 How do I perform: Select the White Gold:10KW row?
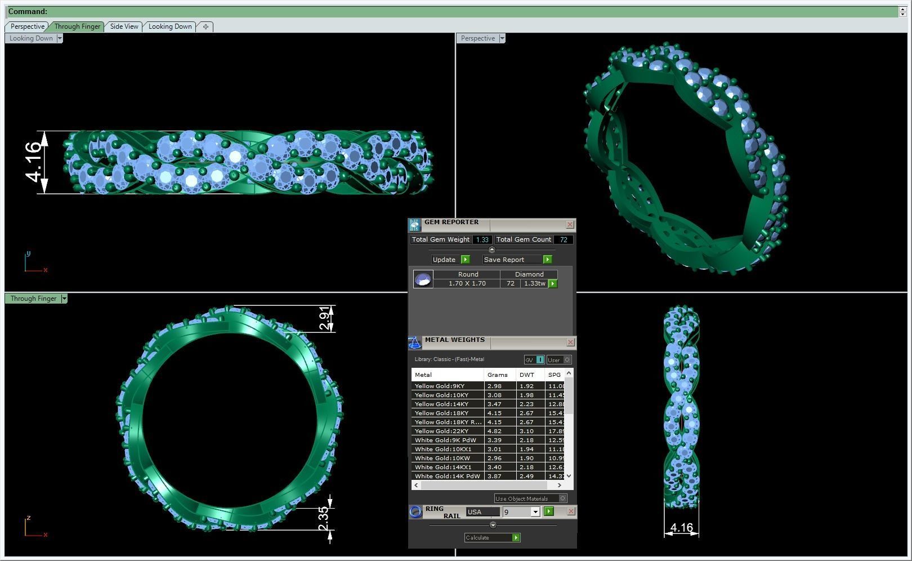pos(488,458)
